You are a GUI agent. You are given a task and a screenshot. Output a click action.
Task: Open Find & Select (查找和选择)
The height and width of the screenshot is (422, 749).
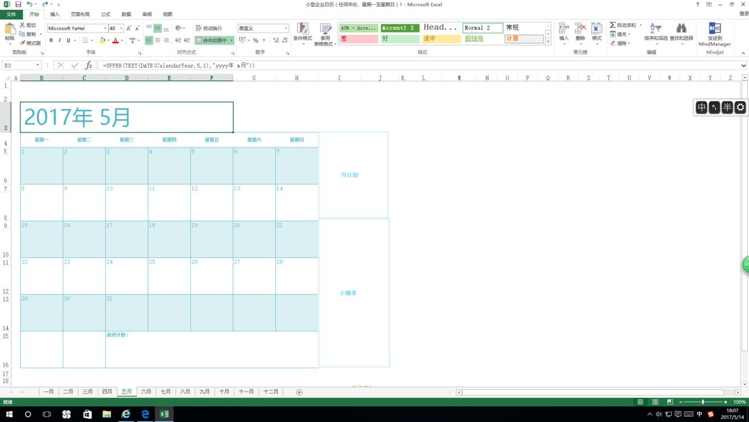(x=681, y=33)
